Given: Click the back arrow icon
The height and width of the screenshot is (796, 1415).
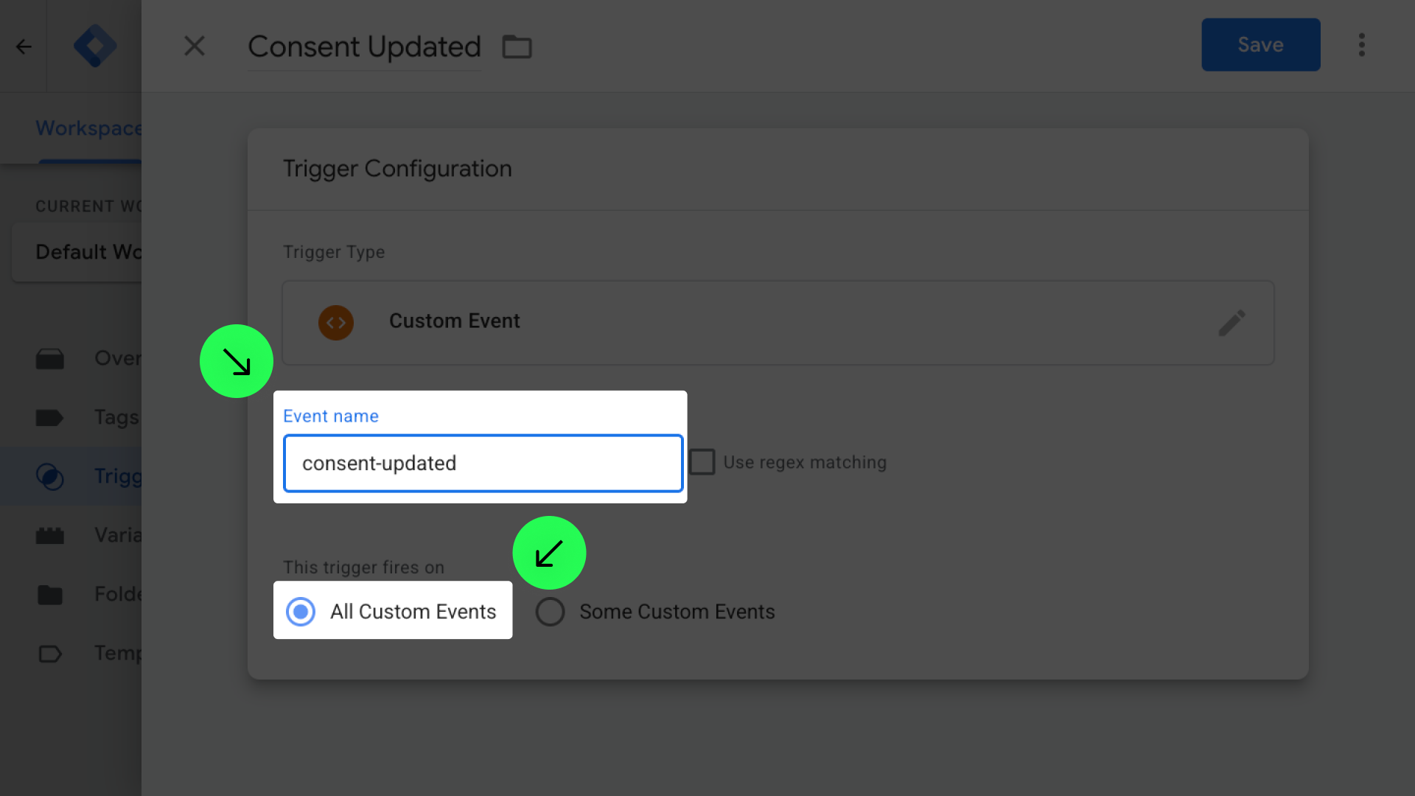Looking at the screenshot, I should tap(24, 46).
